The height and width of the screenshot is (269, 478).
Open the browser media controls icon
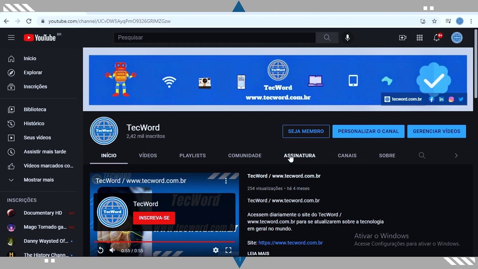(448, 21)
